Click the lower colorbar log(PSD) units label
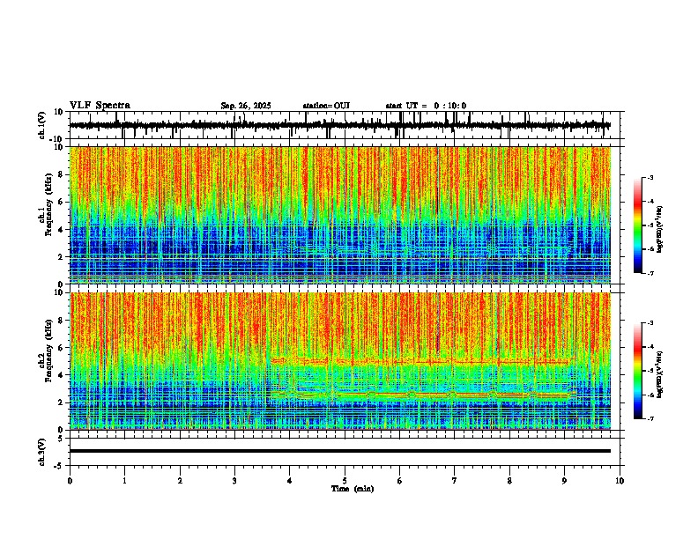 [x=660, y=373]
